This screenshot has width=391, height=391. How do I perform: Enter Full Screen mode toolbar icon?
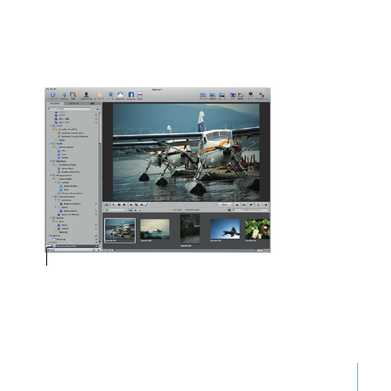tap(261, 95)
